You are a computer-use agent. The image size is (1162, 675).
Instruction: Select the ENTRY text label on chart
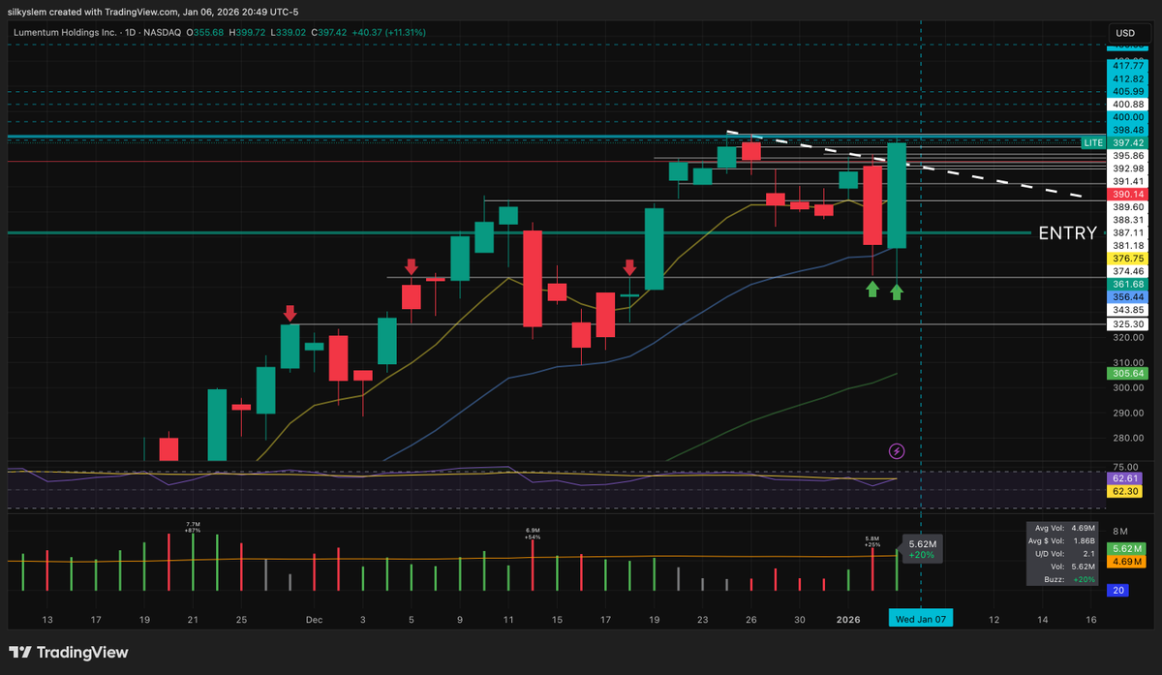pos(1067,233)
